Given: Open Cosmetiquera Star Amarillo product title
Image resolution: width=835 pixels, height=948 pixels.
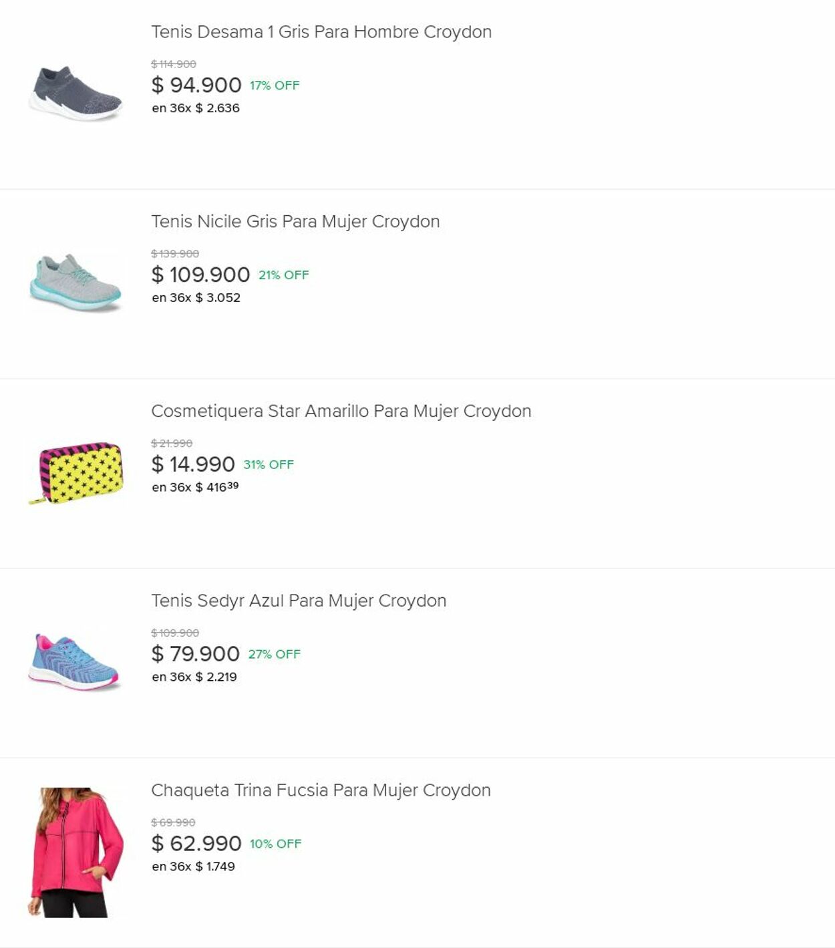Looking at the screenshot, I should tap(341, 412).
